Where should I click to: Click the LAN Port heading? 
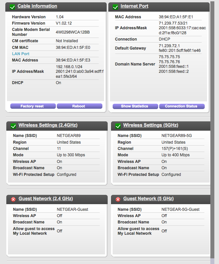click(21, 54)
